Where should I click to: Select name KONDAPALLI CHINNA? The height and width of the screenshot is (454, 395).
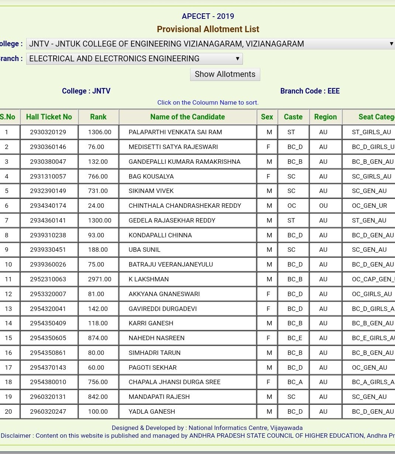pos(160,235)
